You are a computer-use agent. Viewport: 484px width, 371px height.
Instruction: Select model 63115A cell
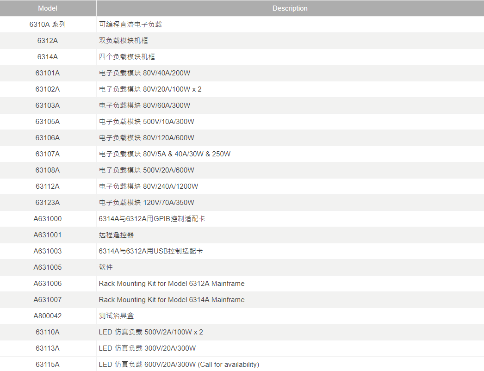pos(48,365)
